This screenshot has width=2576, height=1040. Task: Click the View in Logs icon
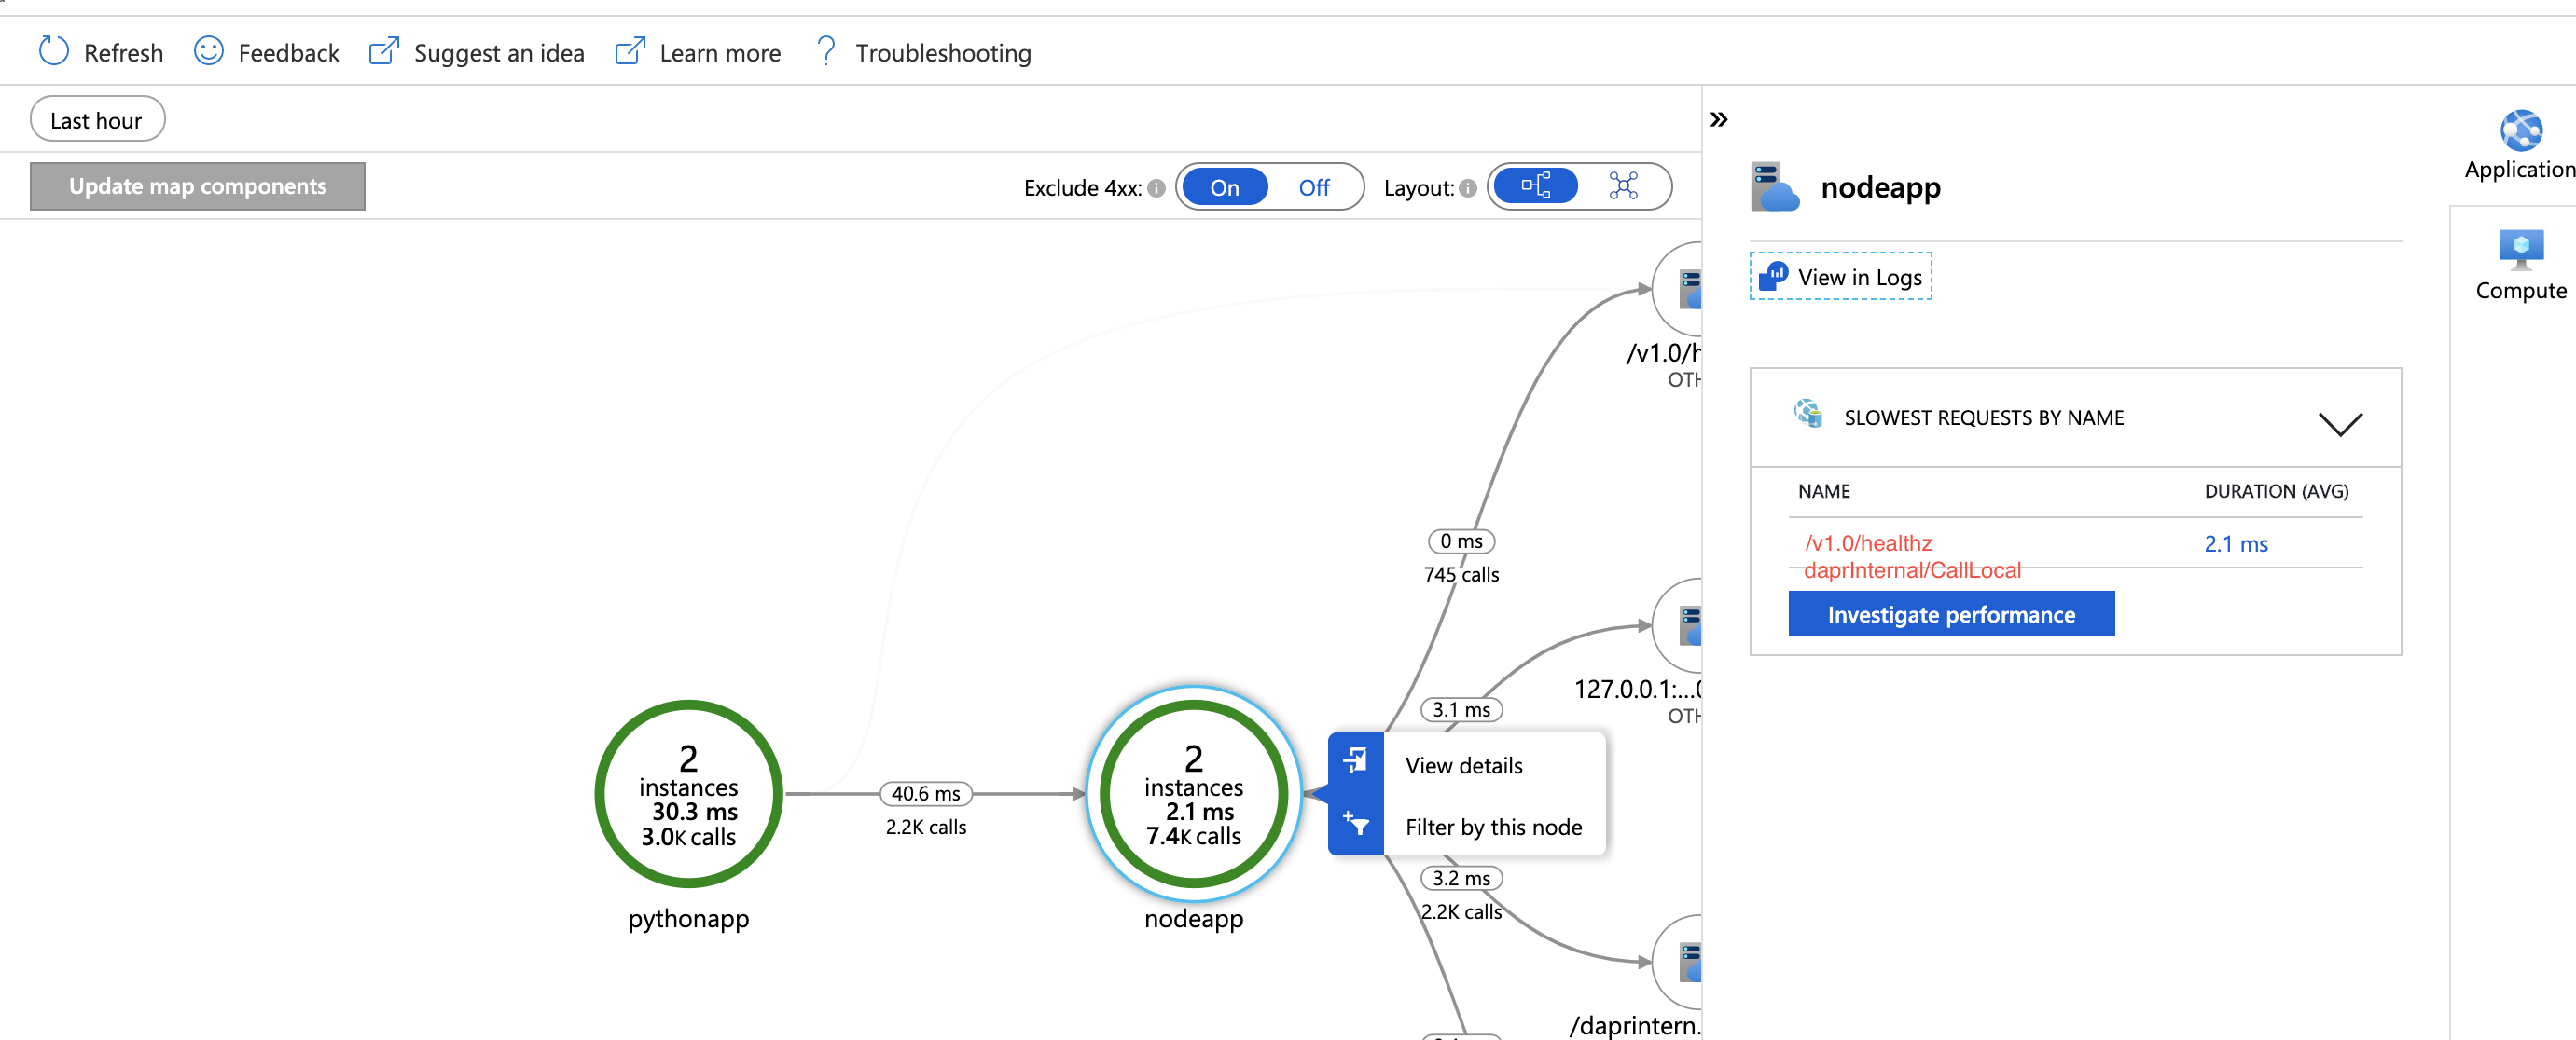pyautogui.click(x=1773, y=277)
